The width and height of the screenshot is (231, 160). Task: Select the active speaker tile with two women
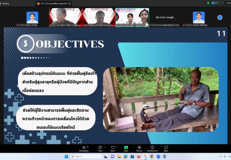coord(132,17)
